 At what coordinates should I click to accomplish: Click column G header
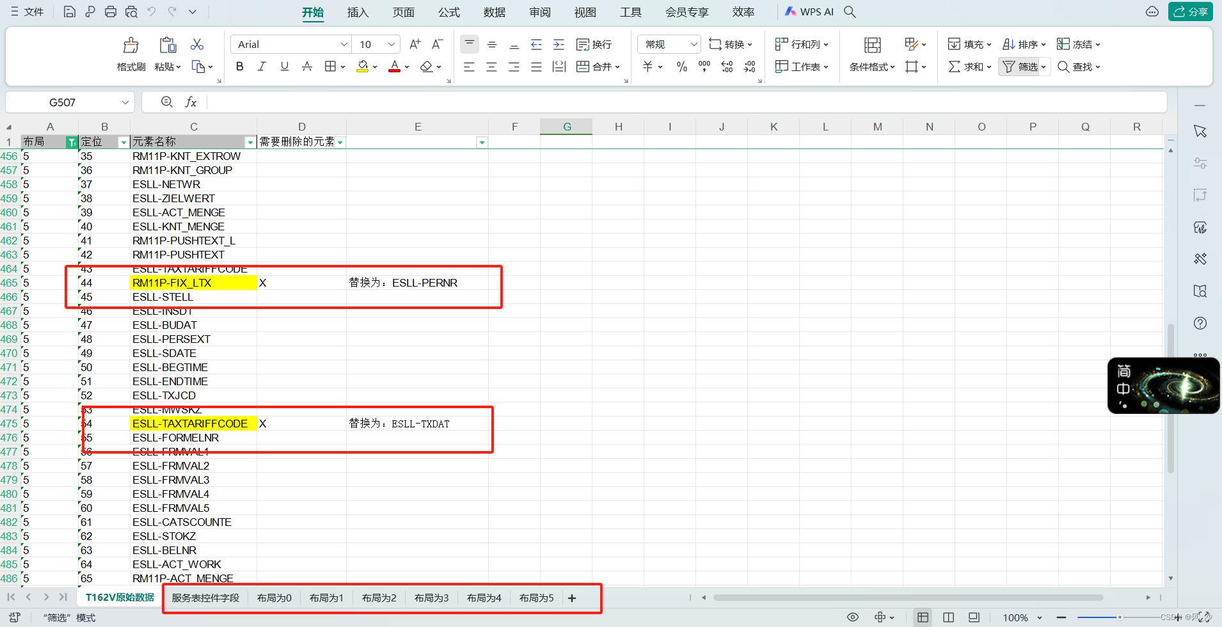coord(566,127)
